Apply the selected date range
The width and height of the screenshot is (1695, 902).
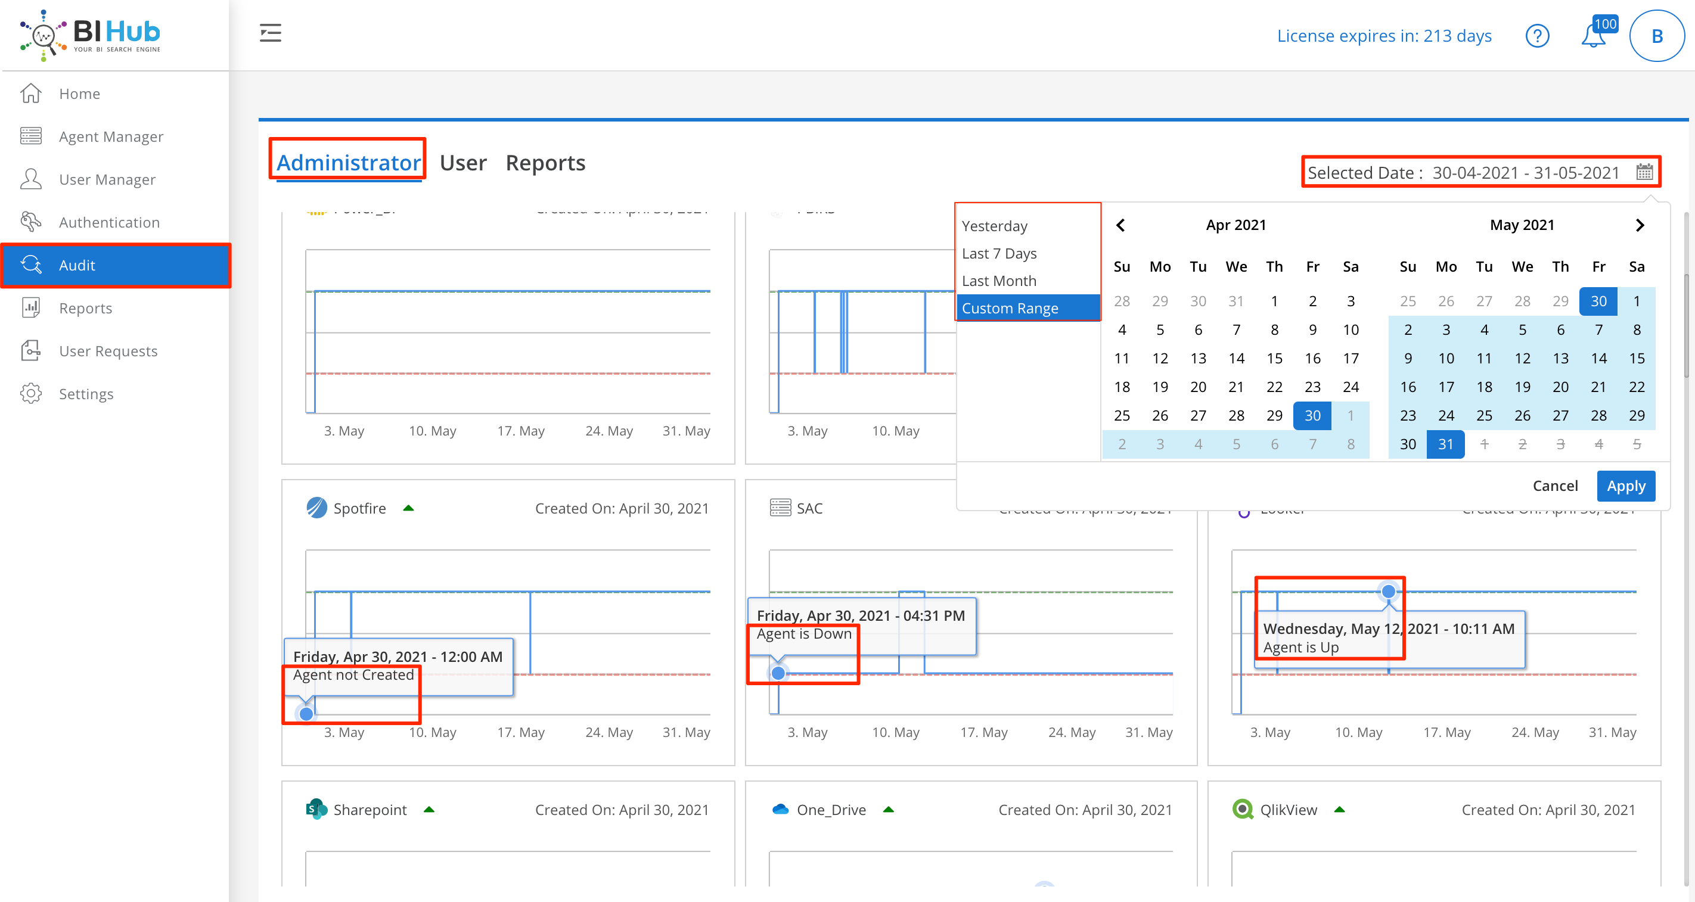(1626, 486)
